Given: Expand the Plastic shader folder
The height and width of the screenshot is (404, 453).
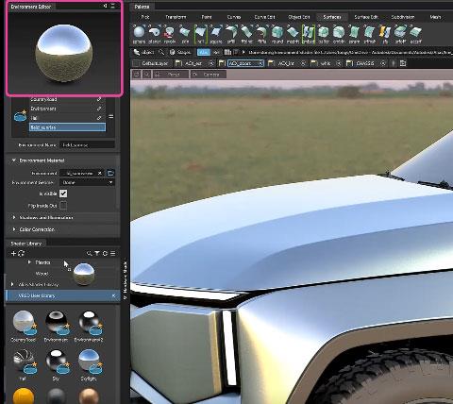Looking at the screenshot, I should tap(29, 262).
